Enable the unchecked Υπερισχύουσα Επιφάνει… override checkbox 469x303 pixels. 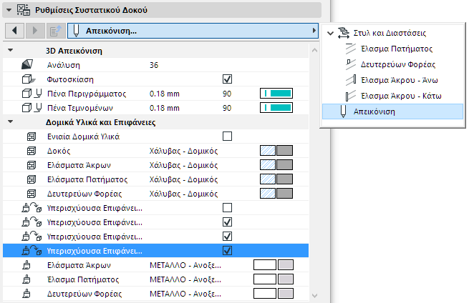click(x=227, y=207)
